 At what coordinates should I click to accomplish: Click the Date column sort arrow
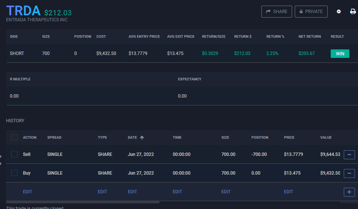coord(142,138)
